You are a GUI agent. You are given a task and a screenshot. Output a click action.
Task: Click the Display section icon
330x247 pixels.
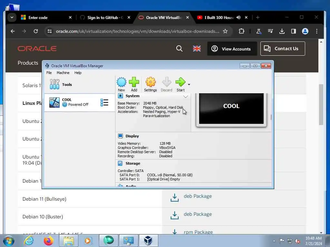(x=121, y=136)
